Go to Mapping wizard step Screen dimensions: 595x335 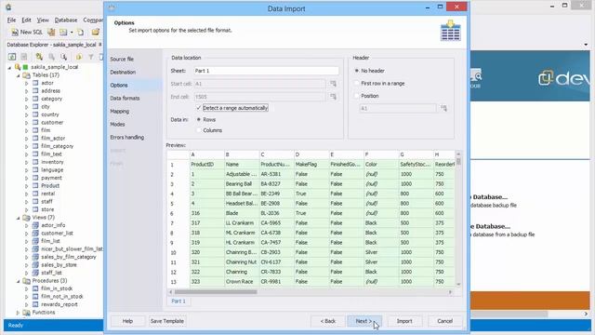coord(120,112)
